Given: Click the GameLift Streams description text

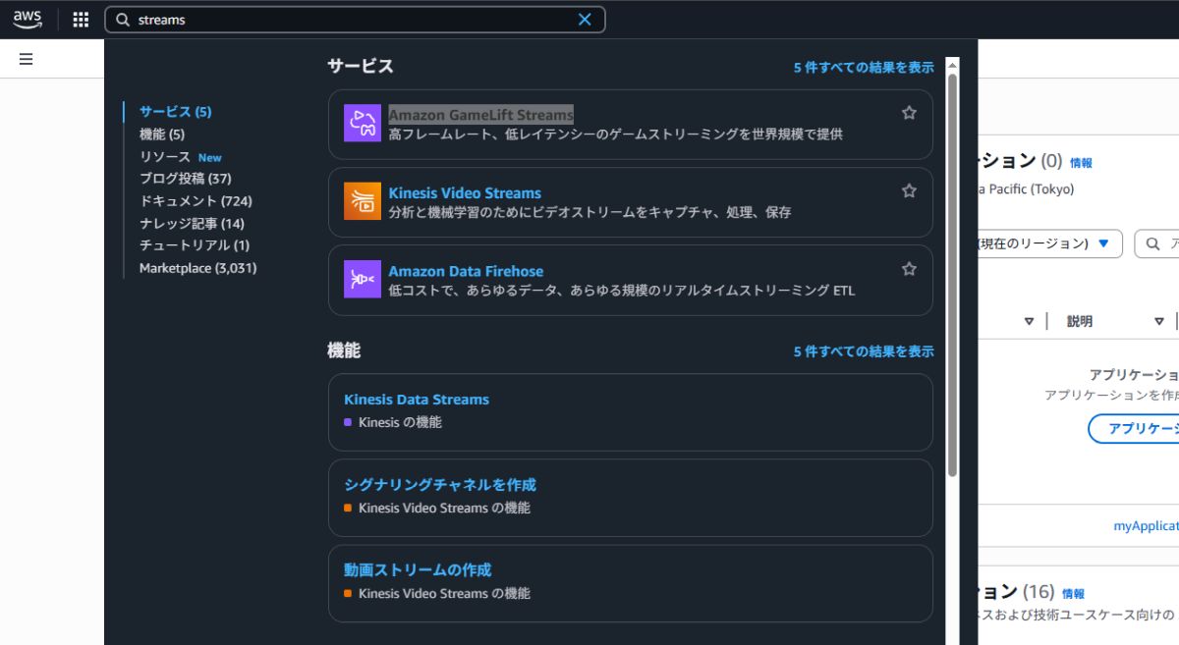Looking at the screenshot, I should pyautogui.click(x=615, y=134).
